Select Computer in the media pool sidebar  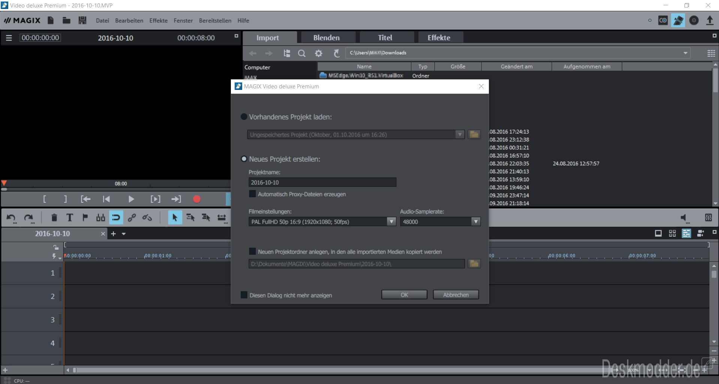click(x=257, y=67)
